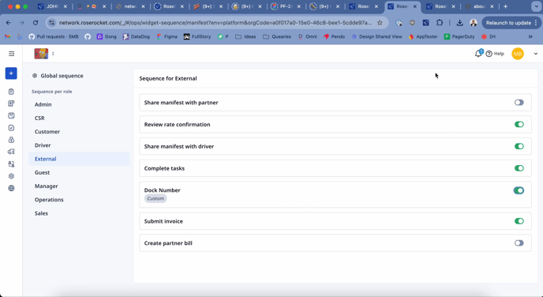Select the CSR role
Screen dimensions: 543x297
click(x=79, y=118)
